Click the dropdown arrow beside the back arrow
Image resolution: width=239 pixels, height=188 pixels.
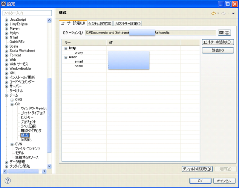coord(218,13)
